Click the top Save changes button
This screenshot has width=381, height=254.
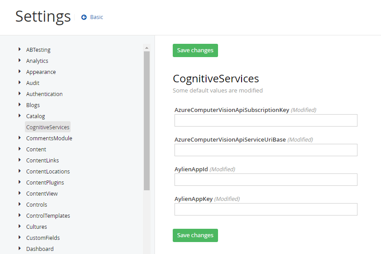(195, 50)
